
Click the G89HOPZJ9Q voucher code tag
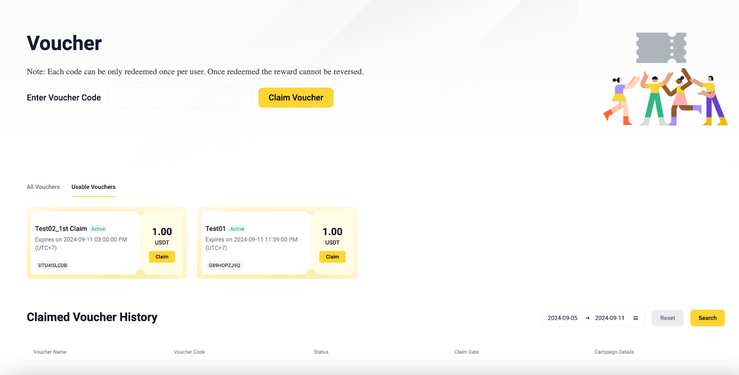(x=224, y=266)
